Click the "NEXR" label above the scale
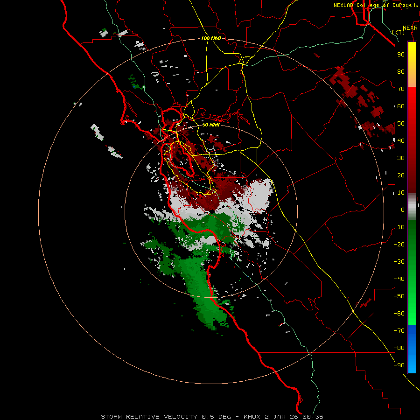Viewport: 420px width, 420px height. (x=410, y=28)
